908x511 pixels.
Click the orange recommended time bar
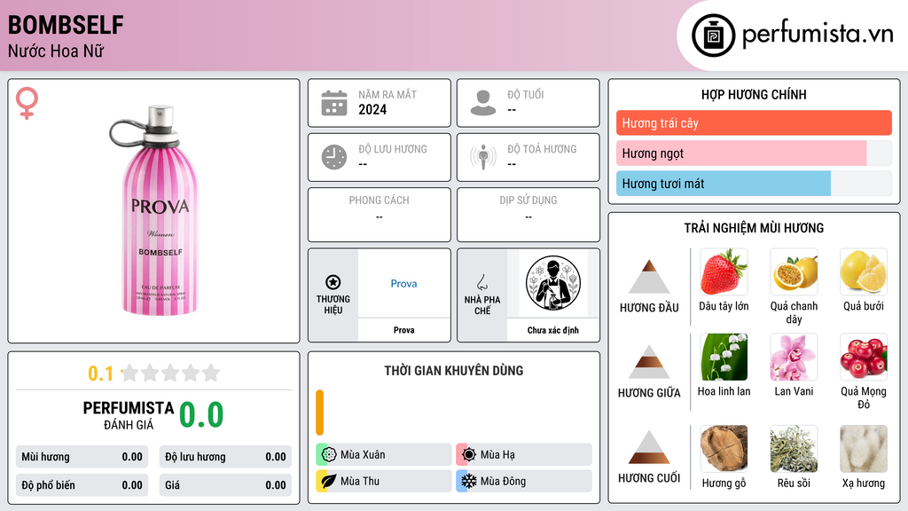pos(319,413)
